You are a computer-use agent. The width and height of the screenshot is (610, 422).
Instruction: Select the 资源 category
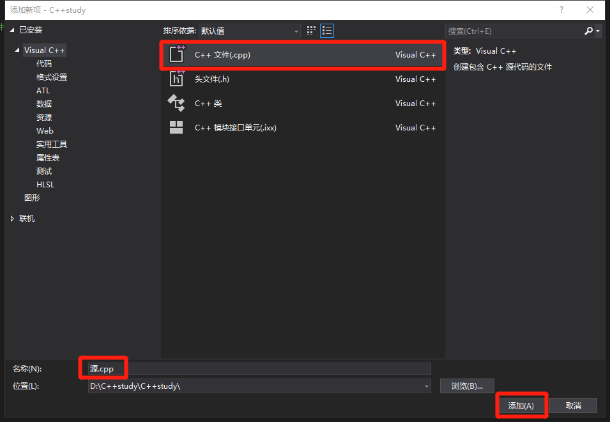pos(44,117)
